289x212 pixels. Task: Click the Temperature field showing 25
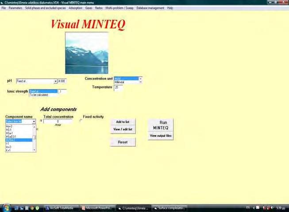(118, 88)
